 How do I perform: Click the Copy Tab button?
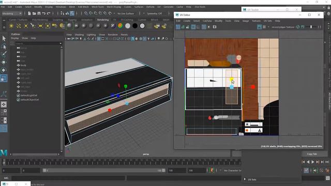point(311,154)
